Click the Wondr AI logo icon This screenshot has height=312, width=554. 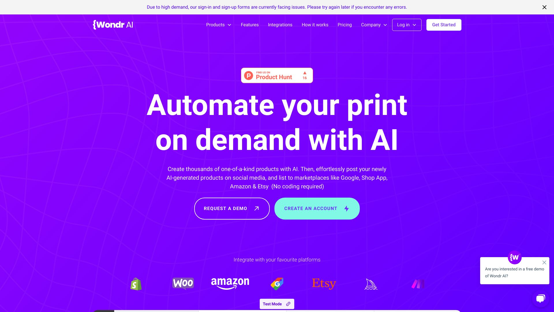(x=113, y=25)
